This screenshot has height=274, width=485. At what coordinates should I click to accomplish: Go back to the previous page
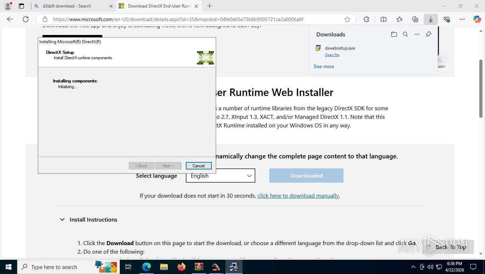(10, 19)
